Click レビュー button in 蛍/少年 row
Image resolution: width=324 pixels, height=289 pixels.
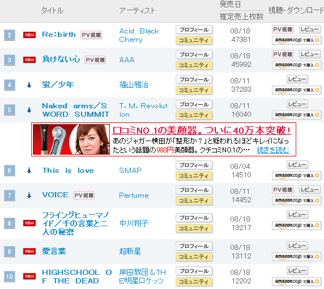tap(297, 79)
